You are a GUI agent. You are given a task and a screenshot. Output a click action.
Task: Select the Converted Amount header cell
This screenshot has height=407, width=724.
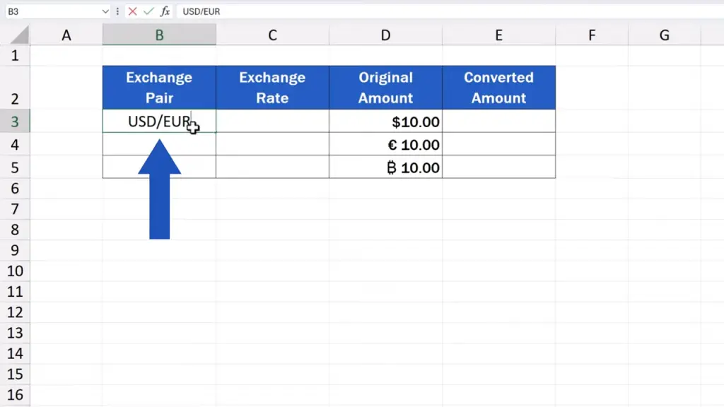pos(498,88)
